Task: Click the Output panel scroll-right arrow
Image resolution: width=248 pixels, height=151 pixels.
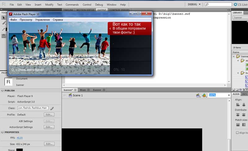Action: 225,85
